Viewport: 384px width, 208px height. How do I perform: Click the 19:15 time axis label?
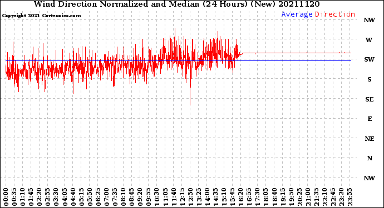click(283, 197)
